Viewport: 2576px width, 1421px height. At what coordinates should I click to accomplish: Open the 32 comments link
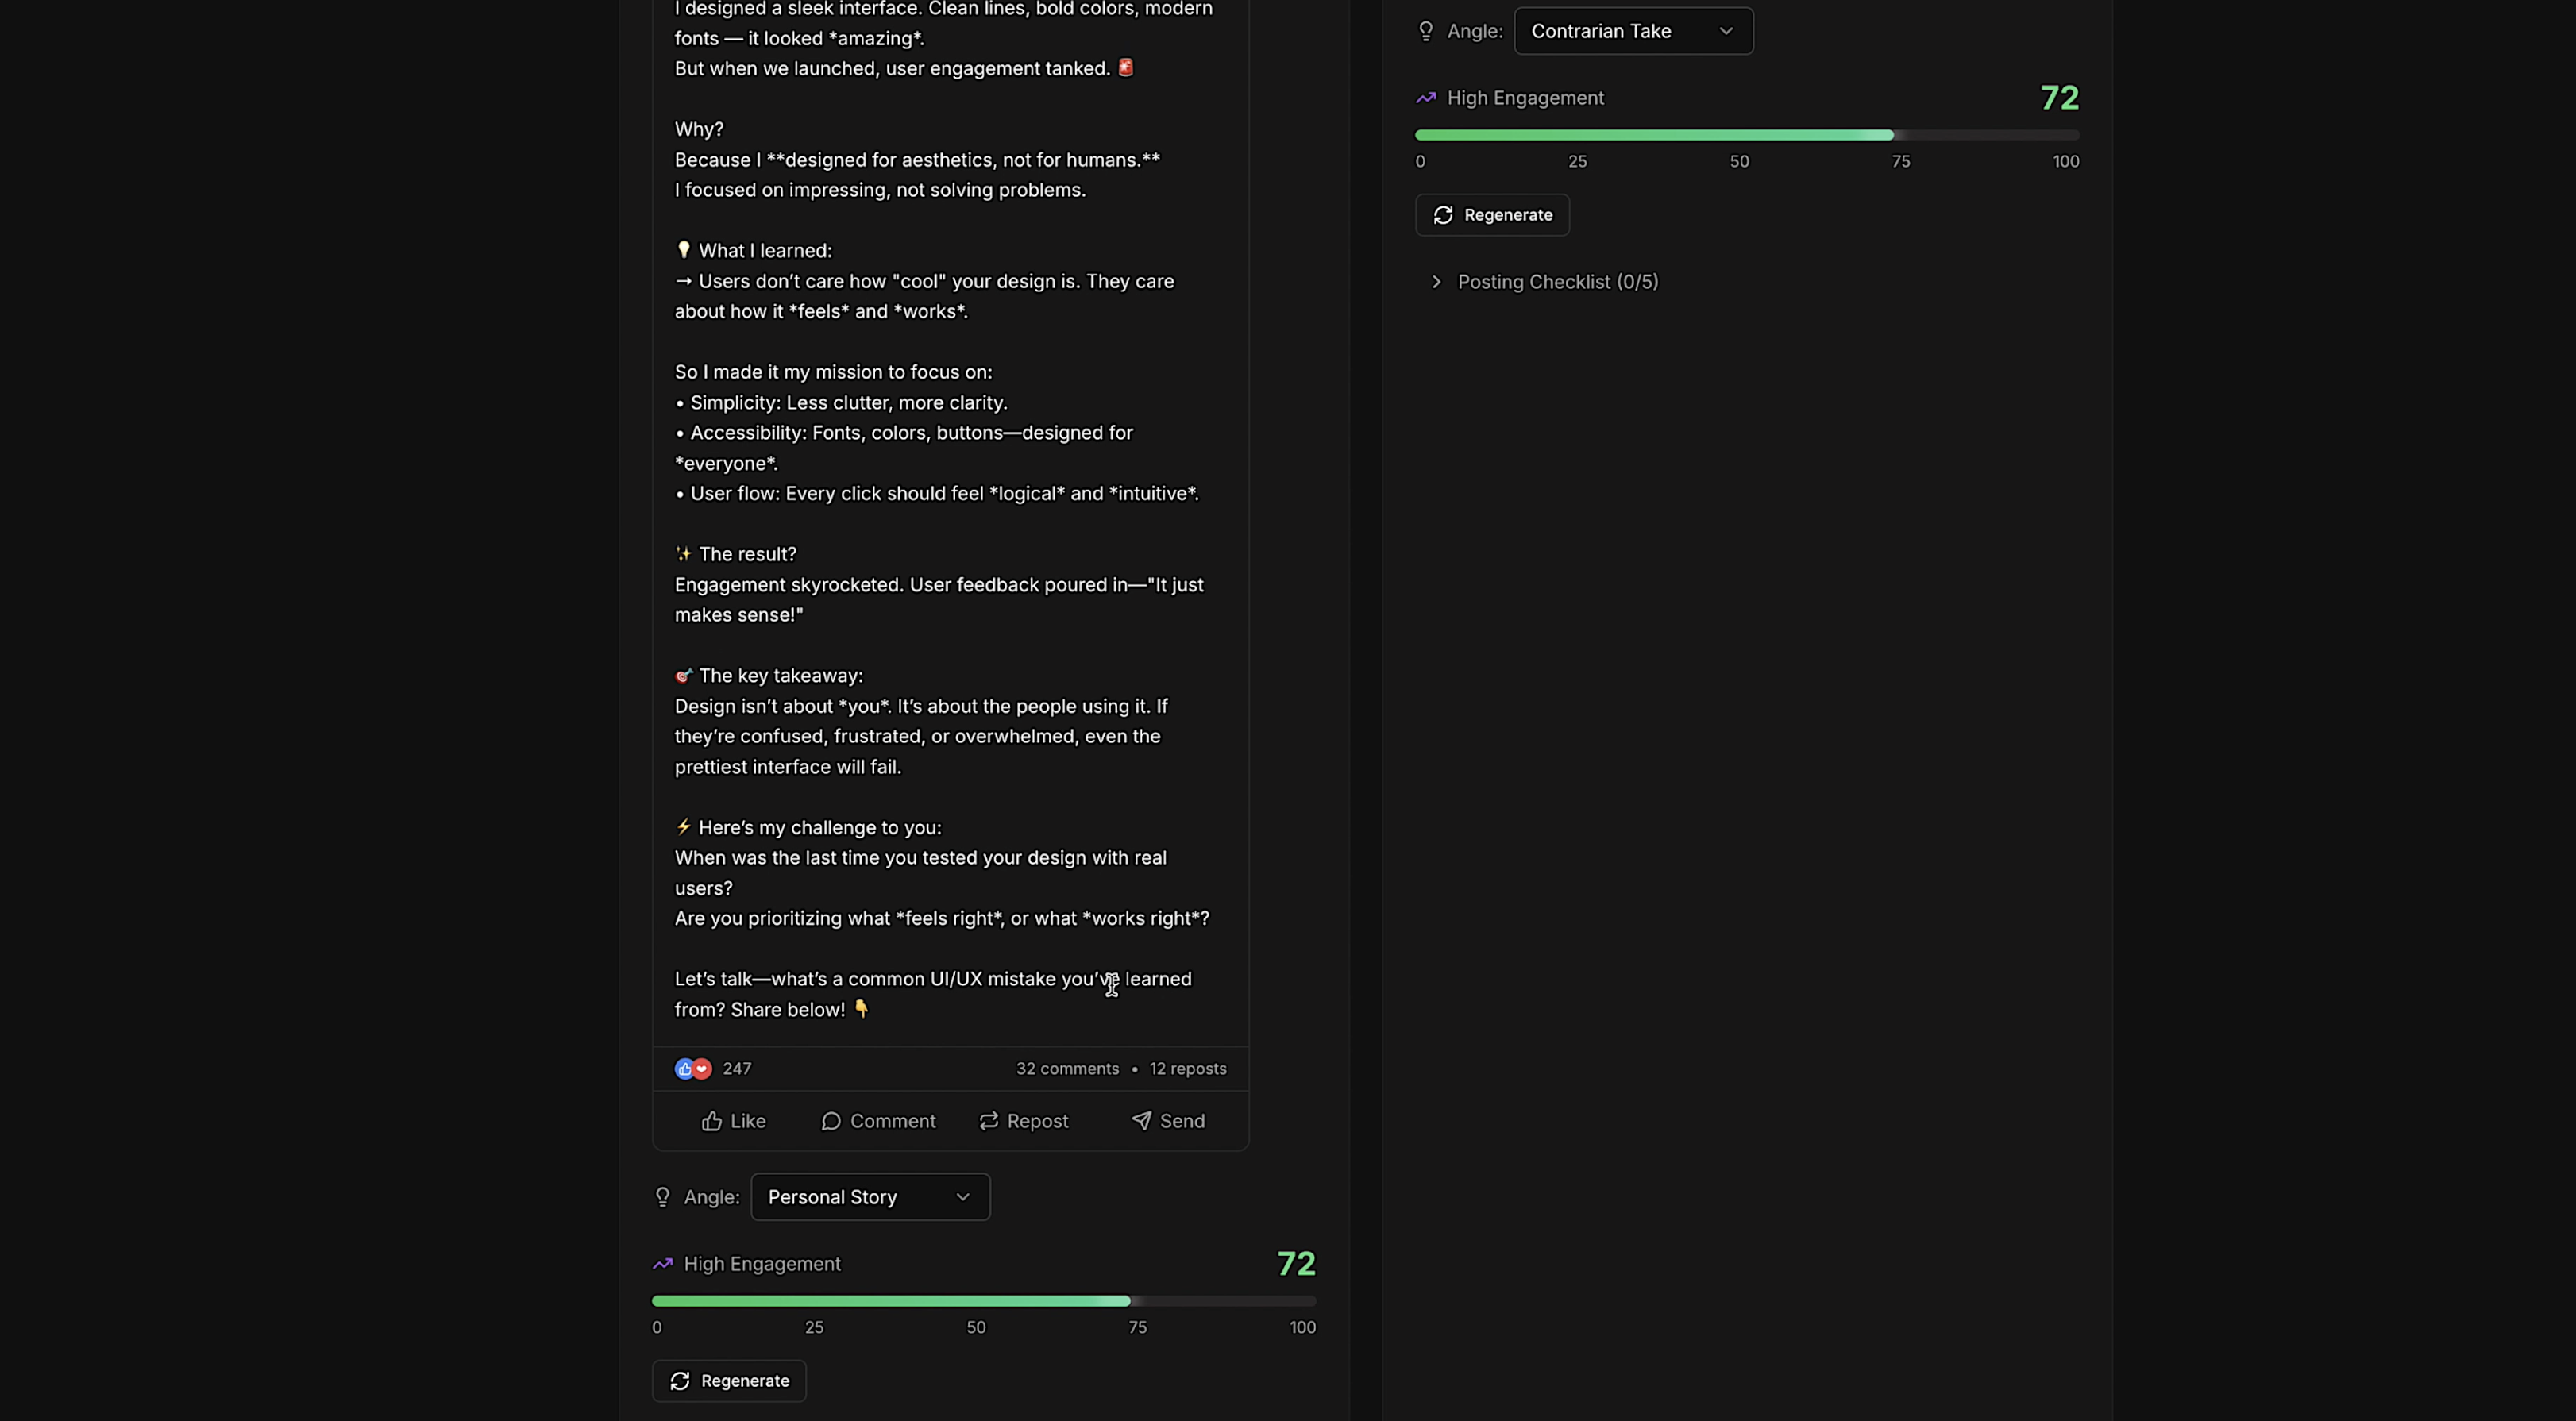(x=1067, y=1069)
